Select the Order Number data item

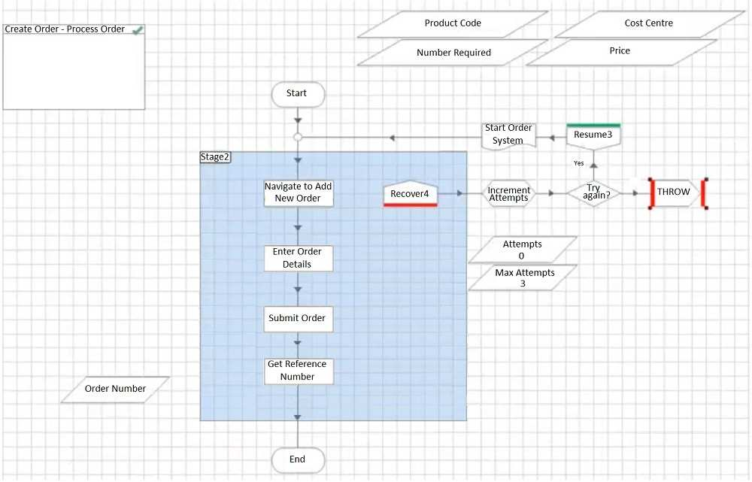[x=115, y=389]
